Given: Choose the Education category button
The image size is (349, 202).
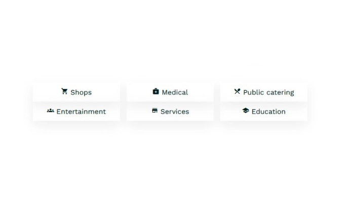Looking at the screenshot, I should coord(264,112).
